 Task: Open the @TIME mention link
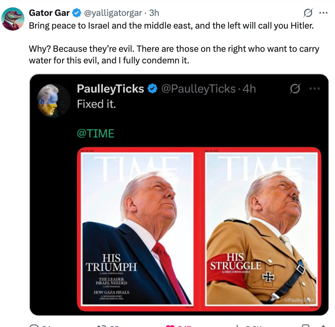pyautogui.click(x=96, y=133)
